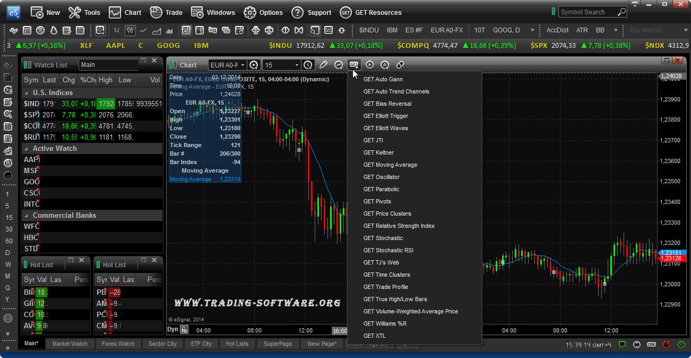Click the 60 minute interval button
Image resolution: width=691 pixels, height=358 pixels.
pos(8,241)
